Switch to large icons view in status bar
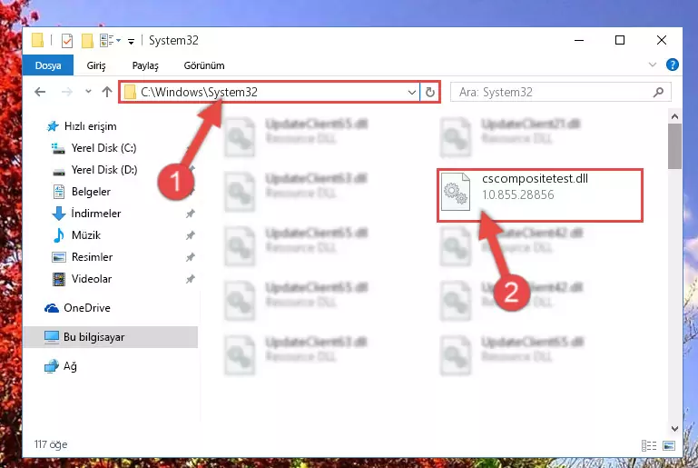698x468 pixels. click(669, 445)
